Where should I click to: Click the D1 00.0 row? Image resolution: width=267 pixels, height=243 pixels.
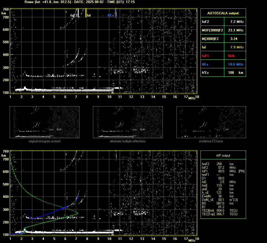click(213, 178)
